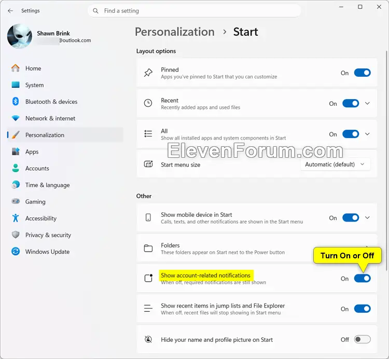Click the Privacy & security shield icon
The width and height of the screenshot is (389, 359).
[16, 234]
